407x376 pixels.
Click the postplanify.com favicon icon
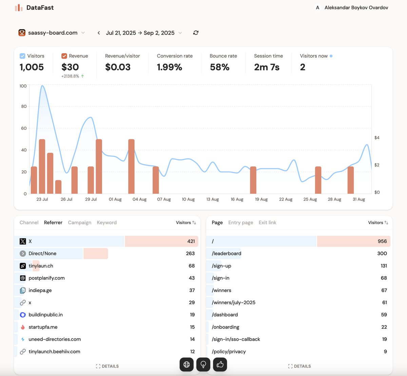point(23,278)
